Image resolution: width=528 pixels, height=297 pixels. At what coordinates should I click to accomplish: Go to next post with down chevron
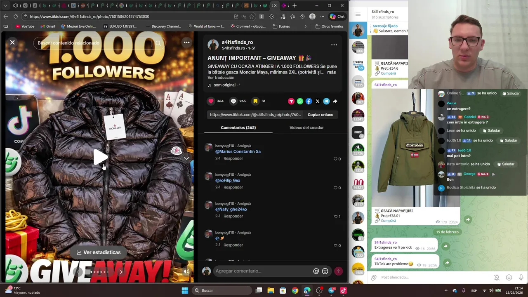(186, 158)
